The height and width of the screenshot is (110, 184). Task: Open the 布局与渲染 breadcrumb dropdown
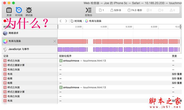[93, 21]
